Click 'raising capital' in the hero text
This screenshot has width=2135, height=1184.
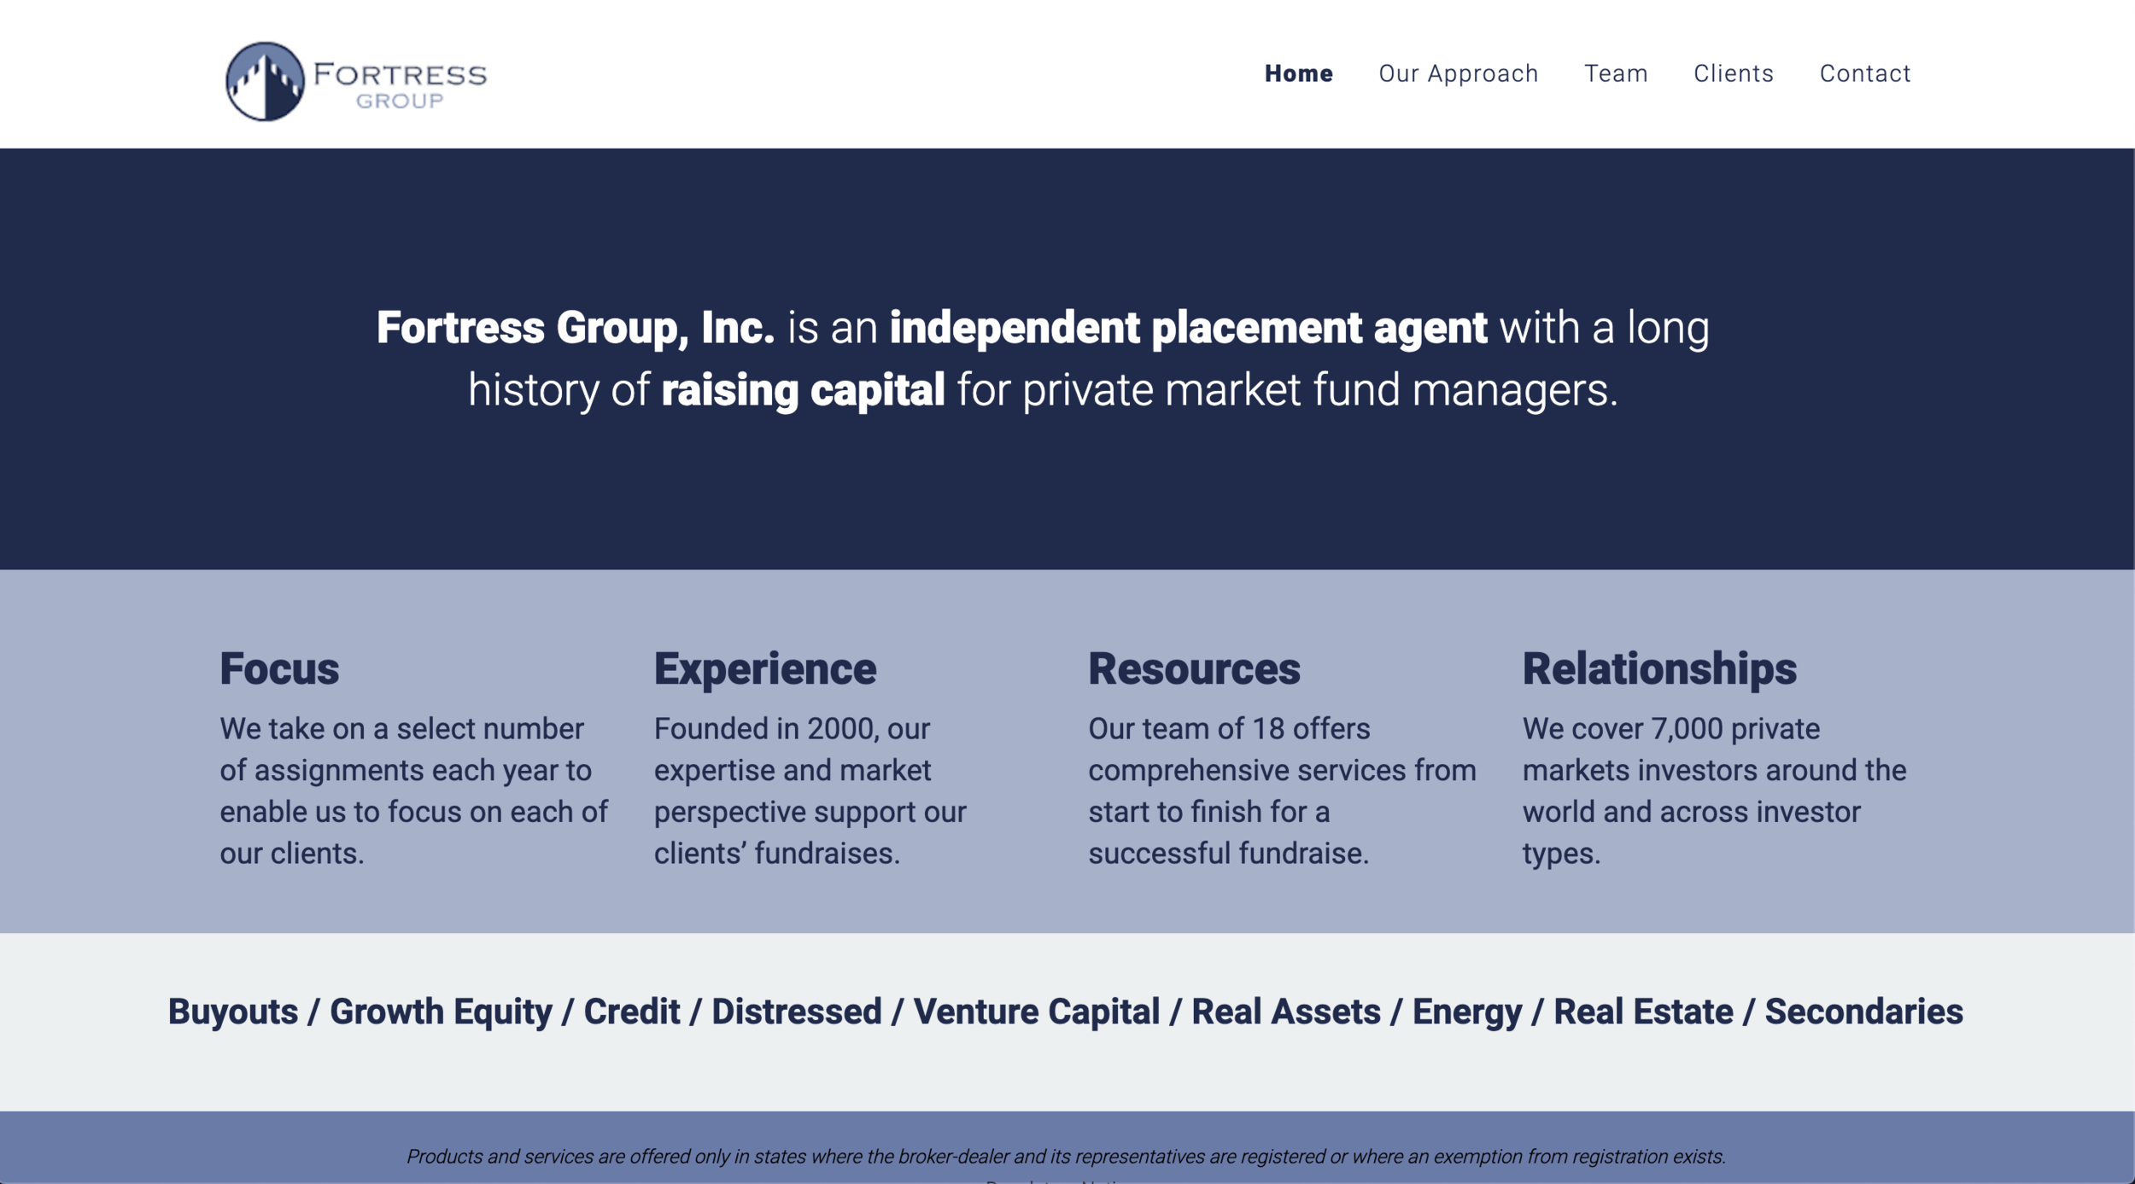[x=802, y=390]
